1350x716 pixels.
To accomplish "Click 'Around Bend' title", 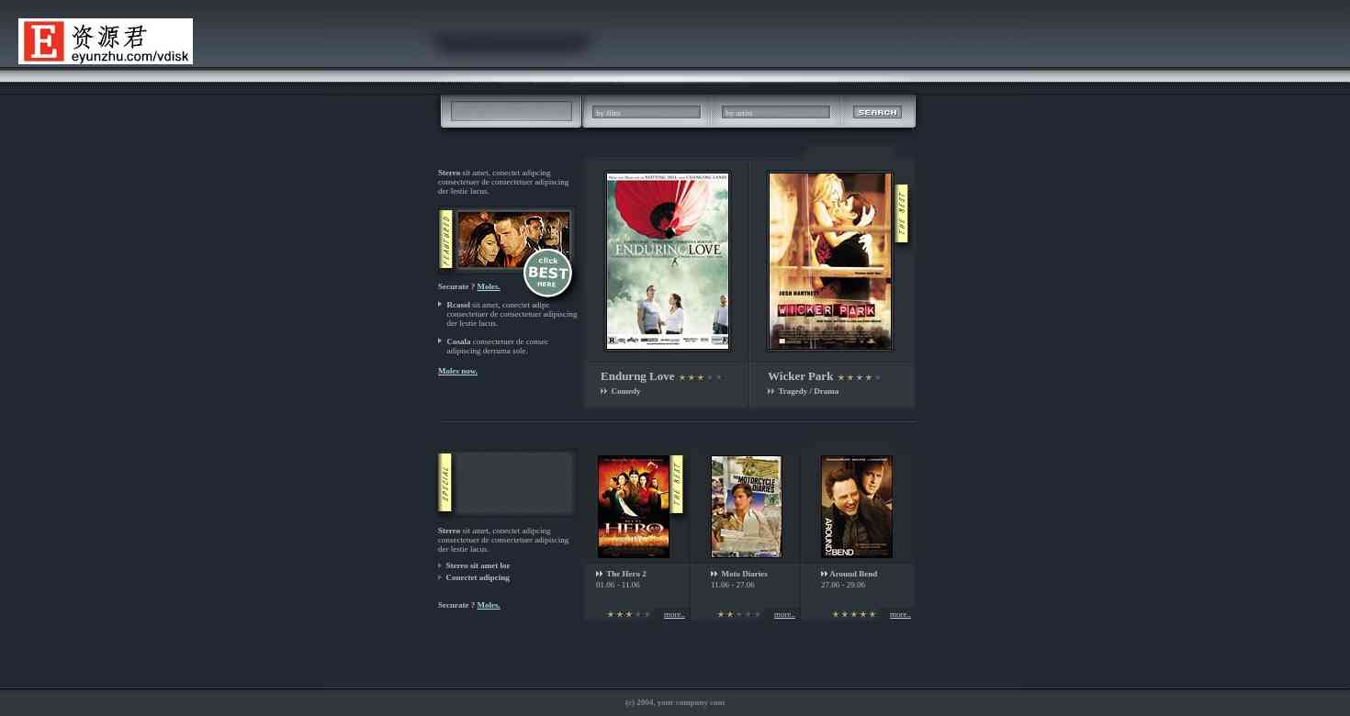I will 853,574.
